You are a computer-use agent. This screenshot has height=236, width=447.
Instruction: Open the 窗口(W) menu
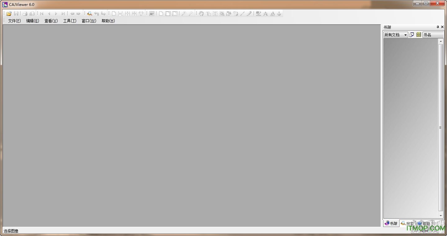[89, 21]
